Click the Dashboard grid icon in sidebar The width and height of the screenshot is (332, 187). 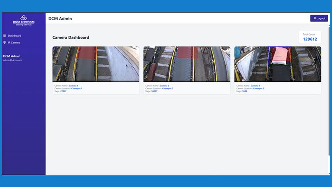coord(5,35)
